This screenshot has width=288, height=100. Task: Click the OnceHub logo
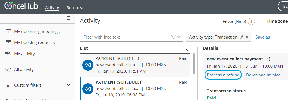pos(21,6)
